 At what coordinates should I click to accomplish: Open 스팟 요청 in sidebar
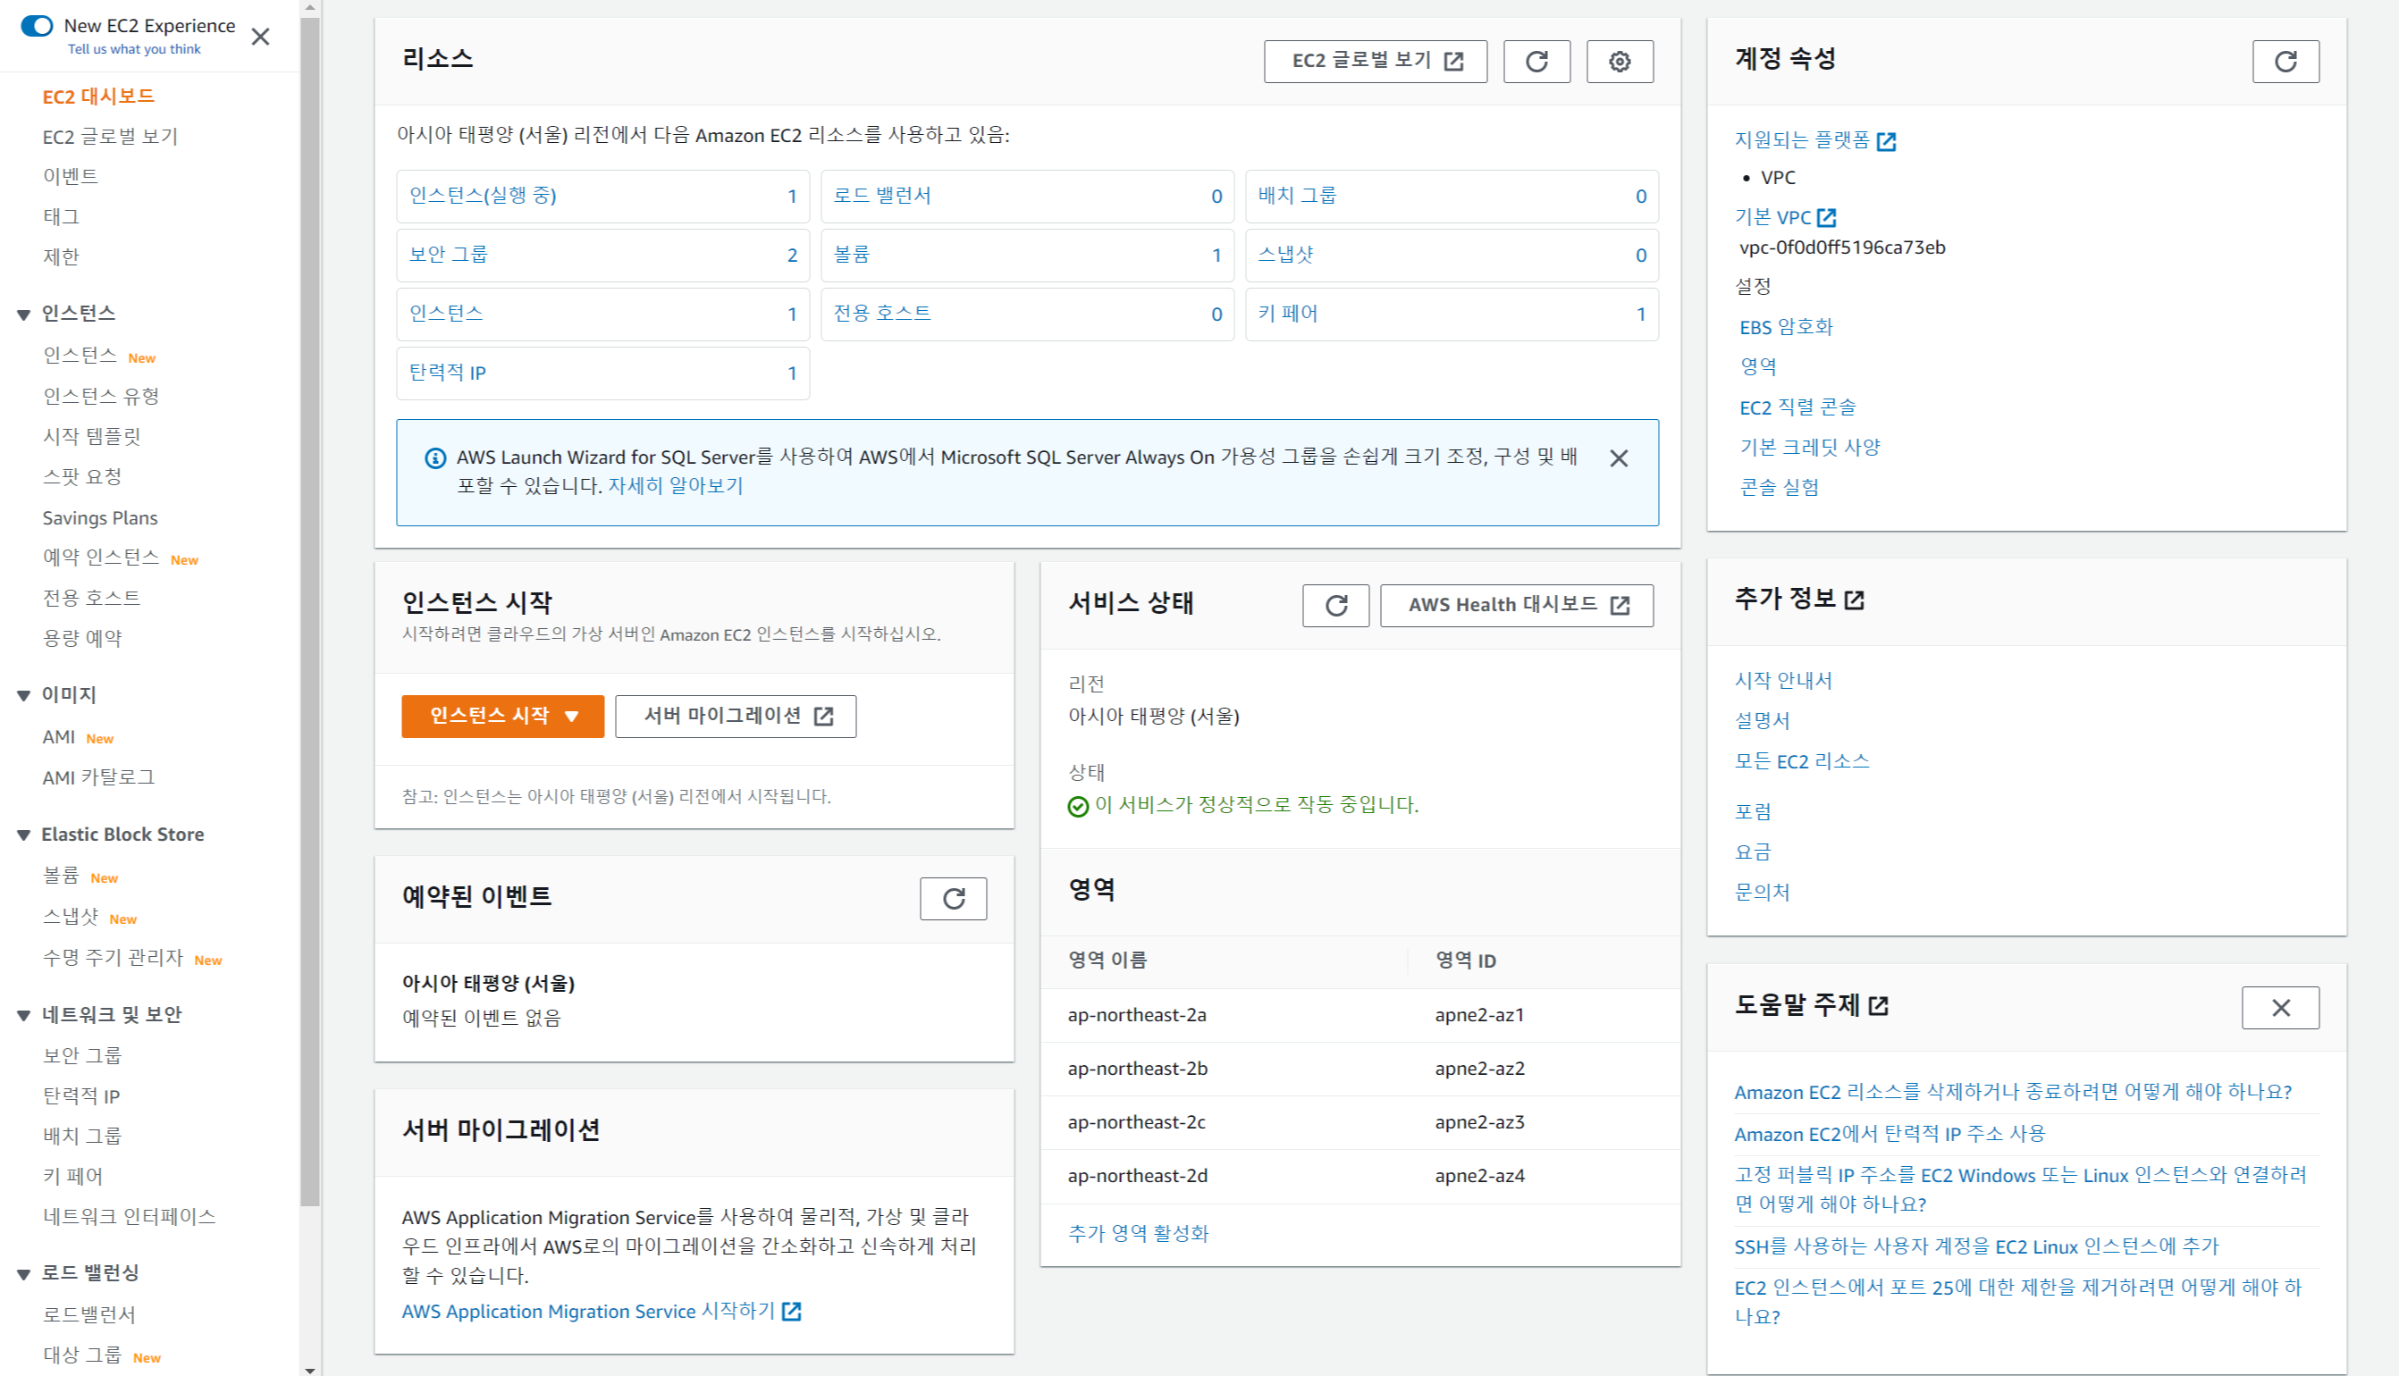coord(82,477)
